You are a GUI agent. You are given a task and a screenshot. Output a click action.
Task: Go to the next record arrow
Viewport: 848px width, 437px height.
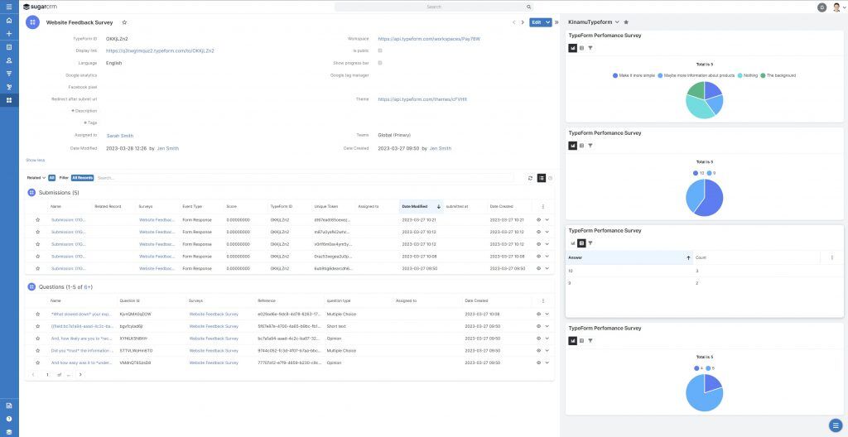pos(523,22)
